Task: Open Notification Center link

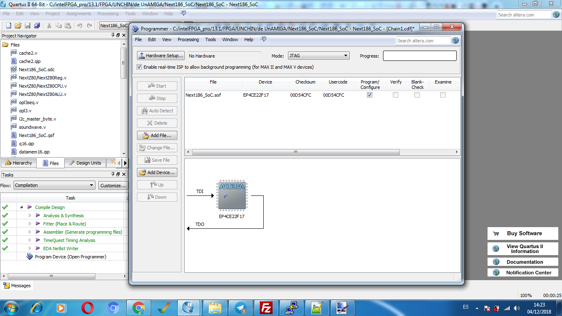Action: (523, 272)
